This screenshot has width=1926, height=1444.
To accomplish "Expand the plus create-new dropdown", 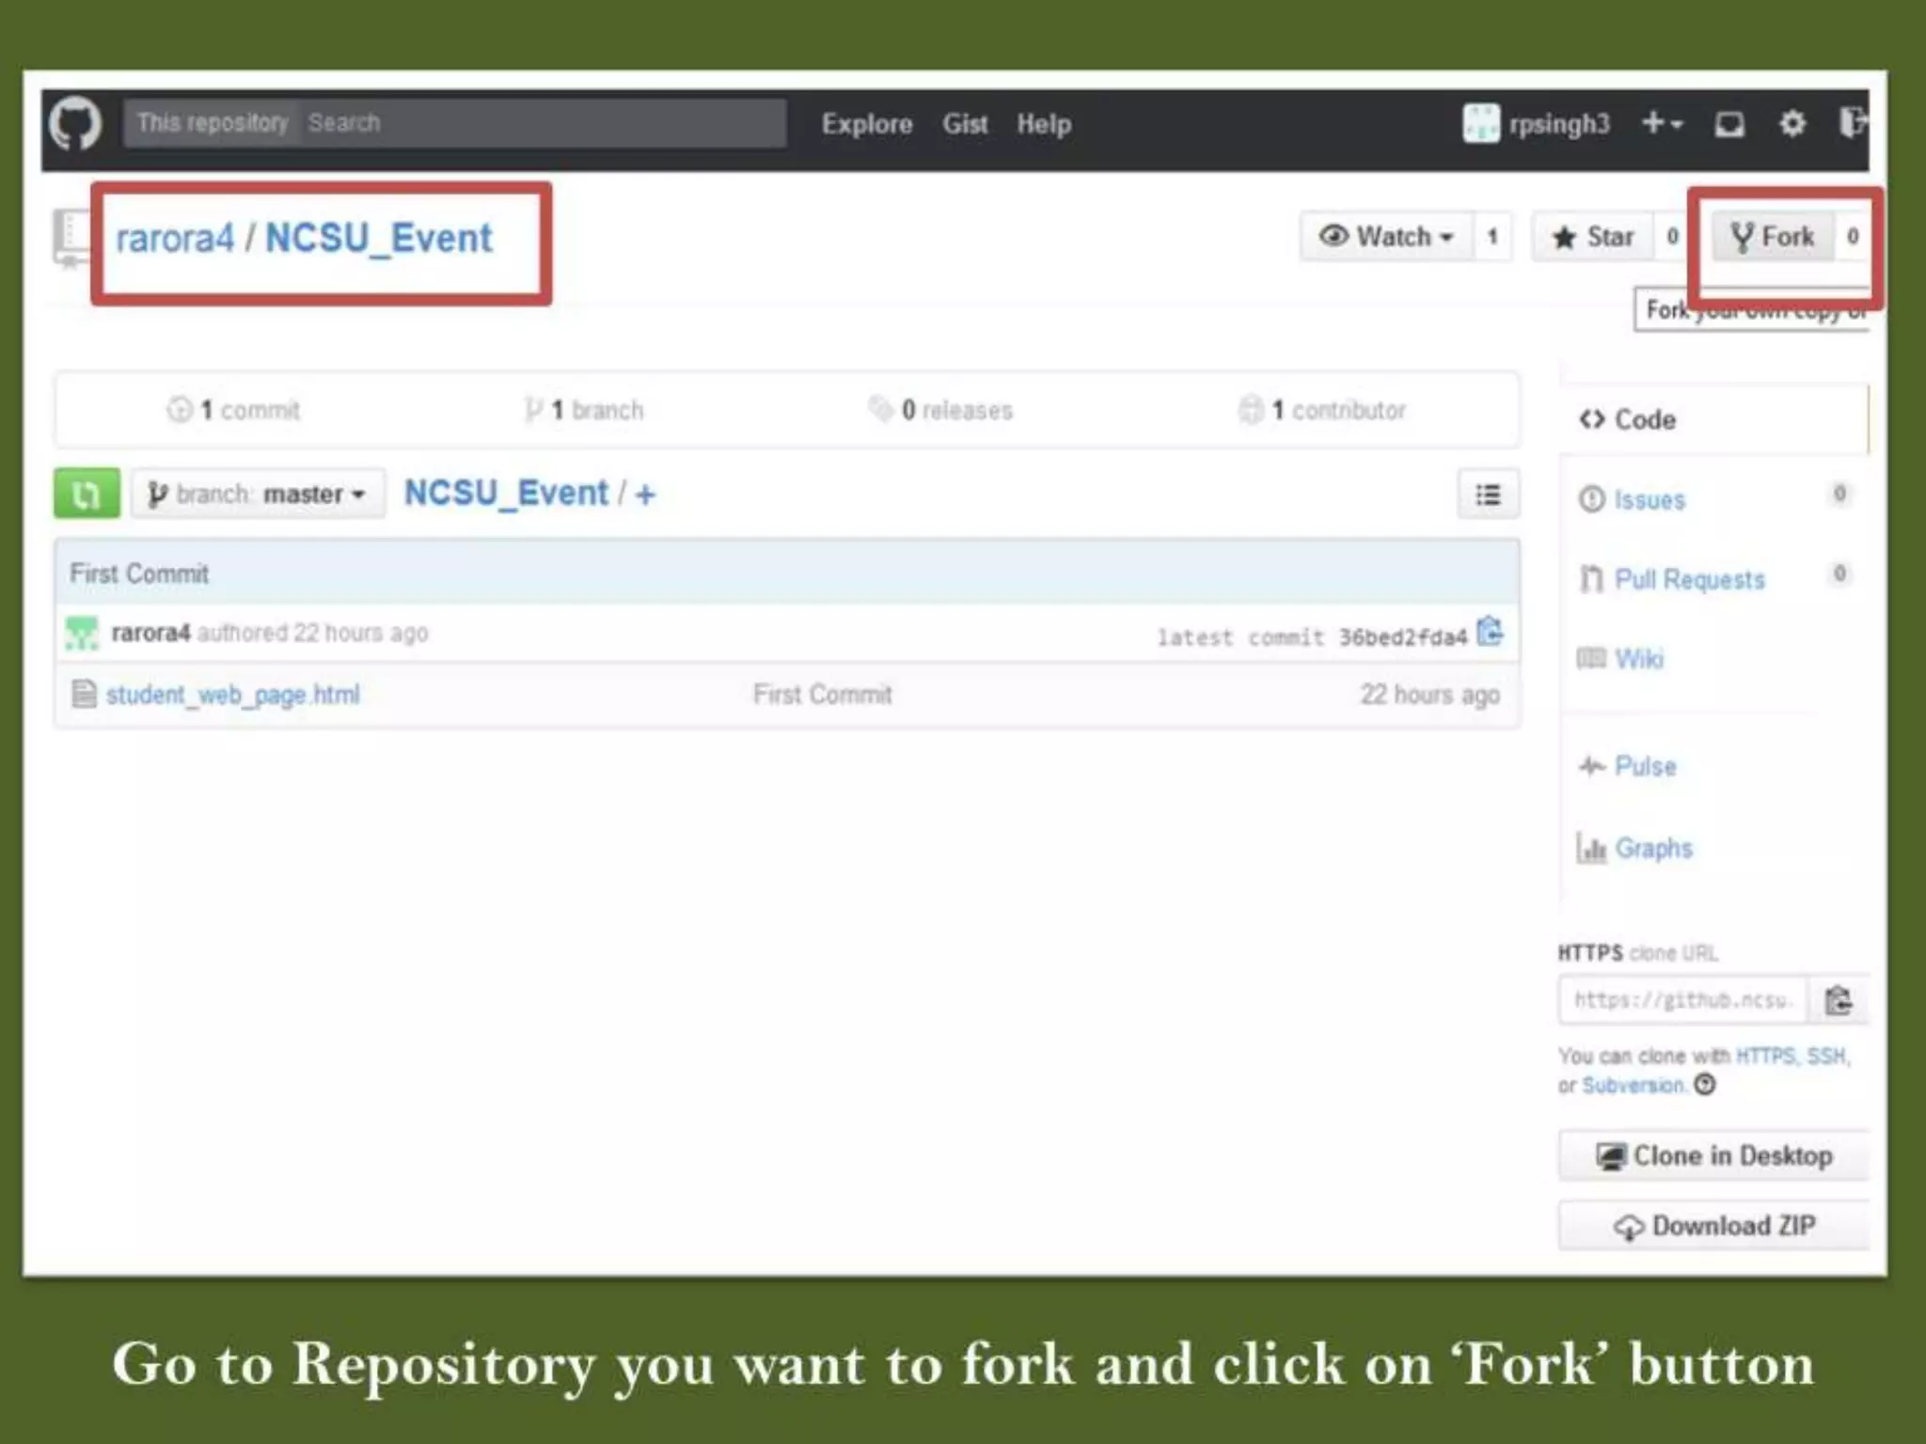I will (1662, 123).
